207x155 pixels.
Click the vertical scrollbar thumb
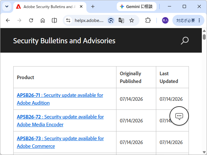point(204,37)
